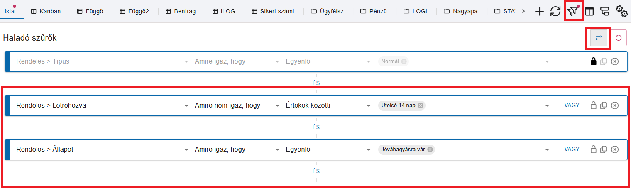631x194 pixels.
Task: Duplicate the Állapot filter row
Action: pos(604,150)
